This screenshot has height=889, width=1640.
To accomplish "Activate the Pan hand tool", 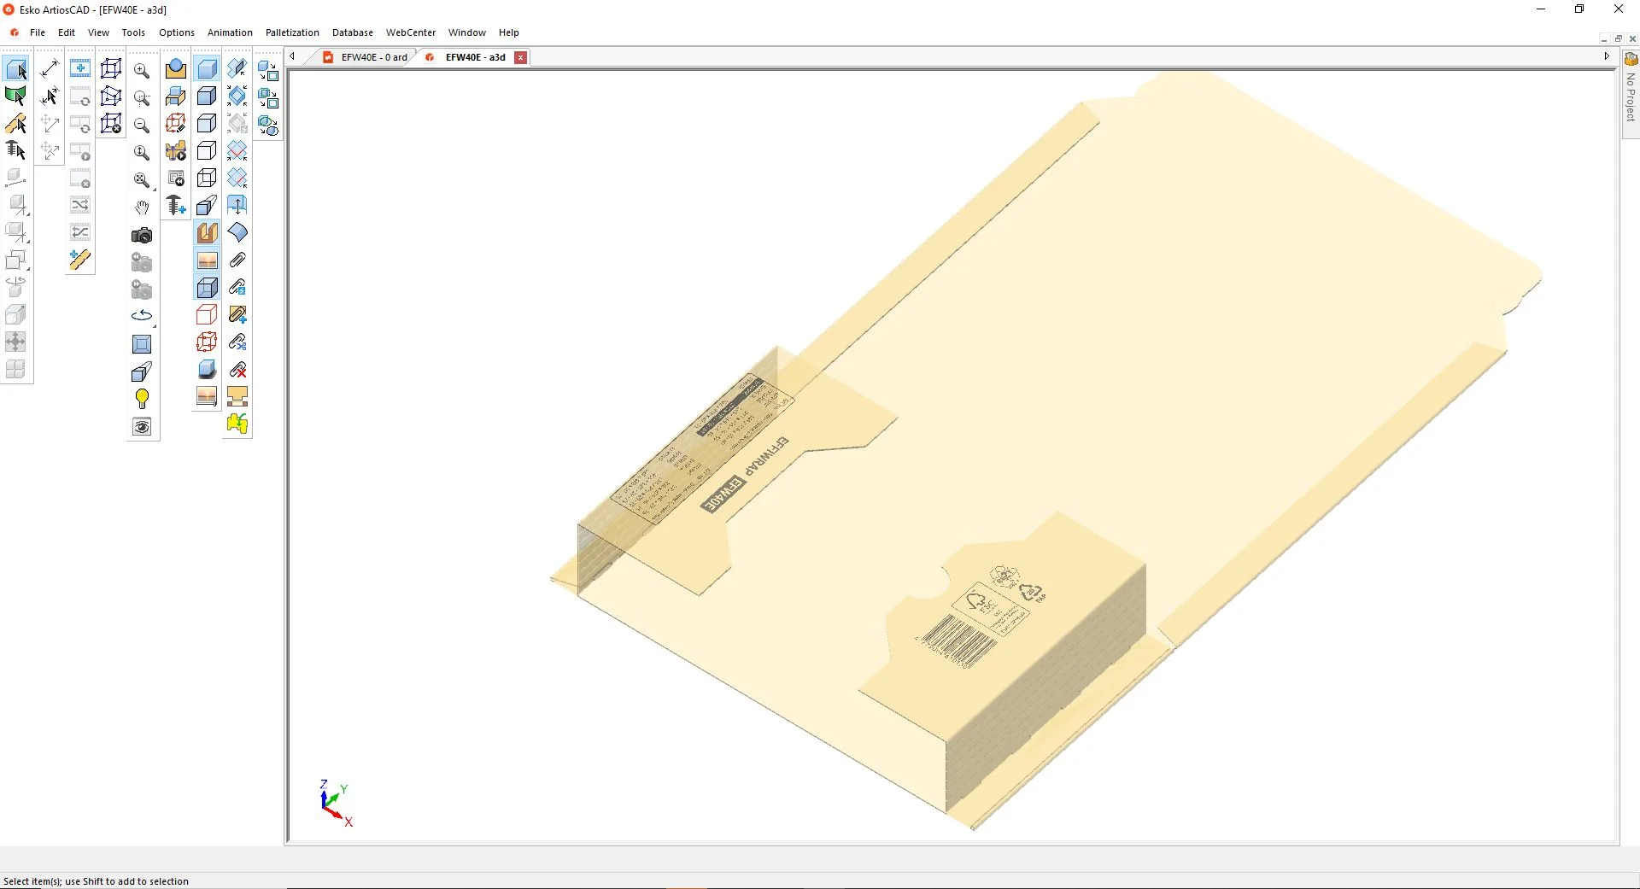I will coord(142,208).
